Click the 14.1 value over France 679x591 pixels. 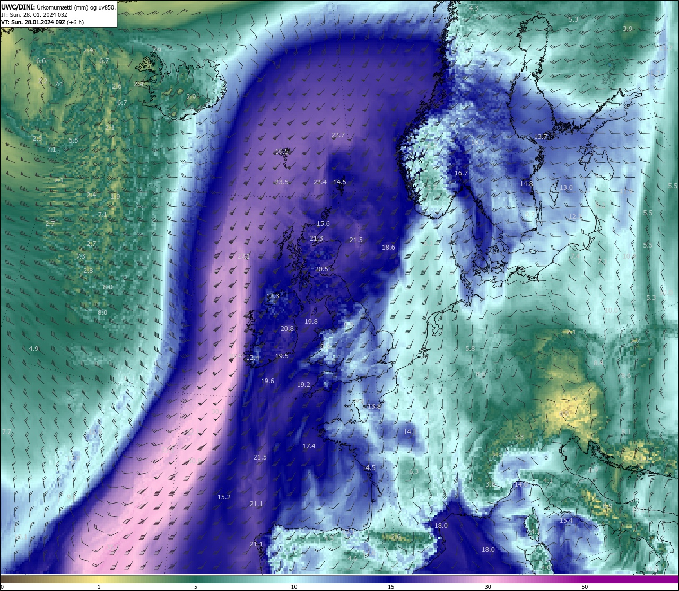click(x=410, y=432)
